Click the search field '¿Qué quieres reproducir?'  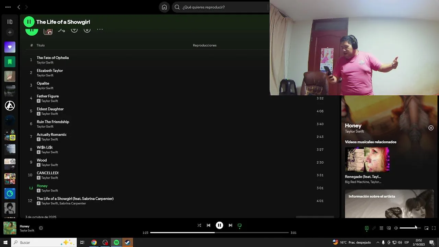(x=221, y=7)
